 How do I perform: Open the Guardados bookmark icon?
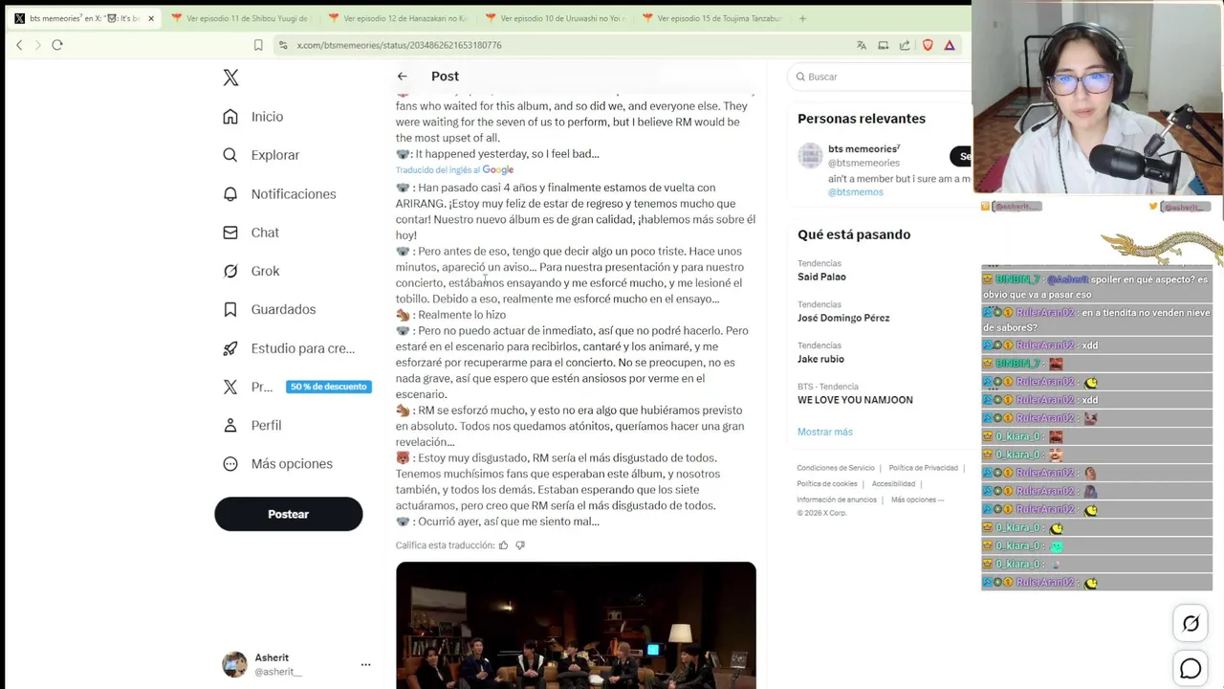pos(230,309)
